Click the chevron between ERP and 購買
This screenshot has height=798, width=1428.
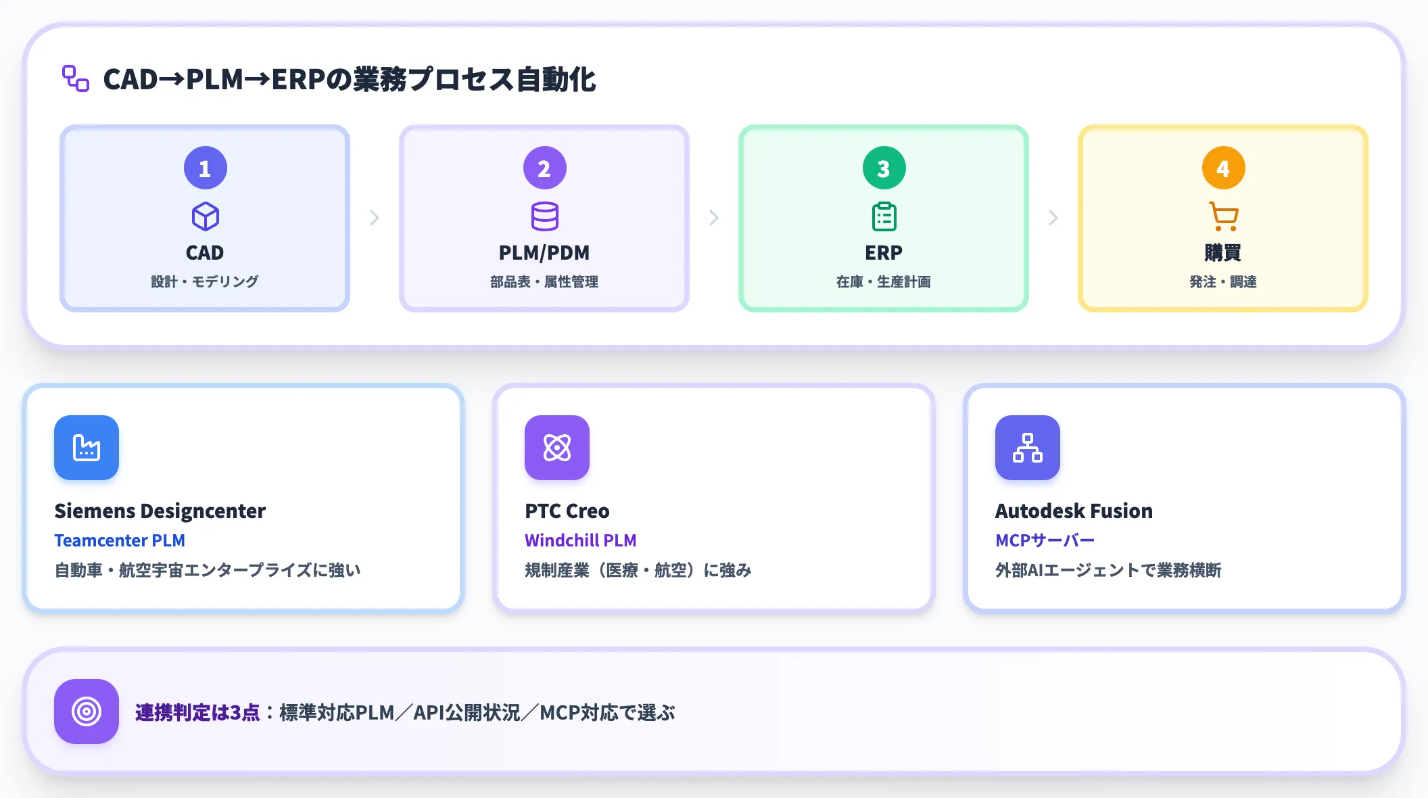(x=1053, y=218)
